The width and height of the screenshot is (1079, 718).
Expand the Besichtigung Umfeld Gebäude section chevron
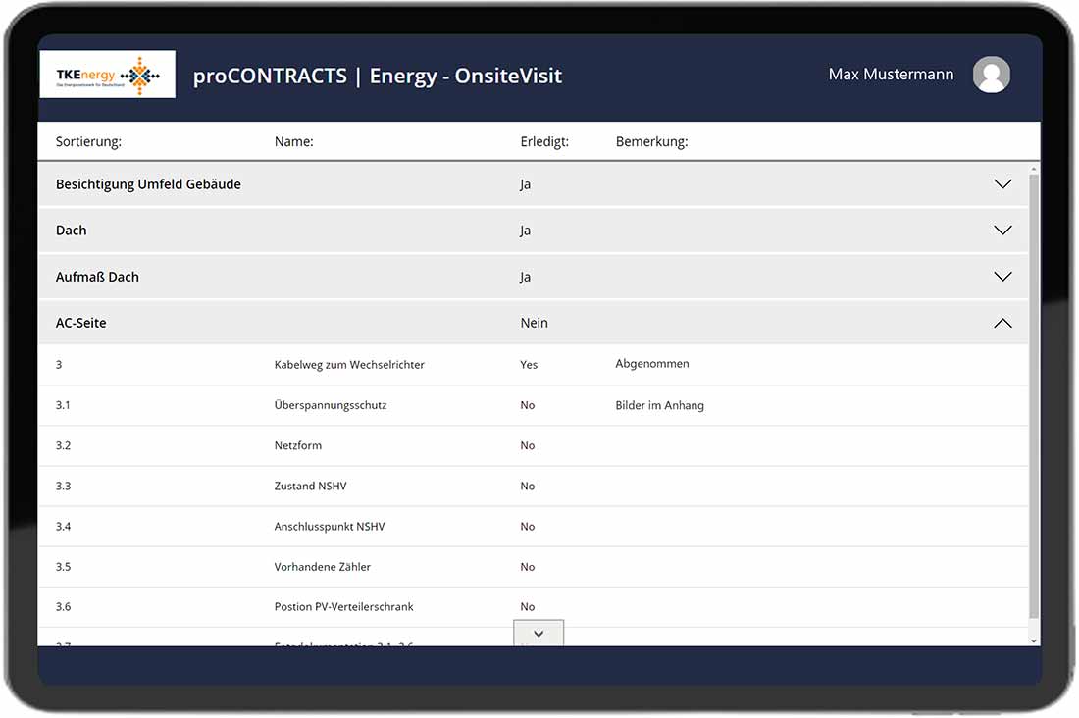(1002, 184)
